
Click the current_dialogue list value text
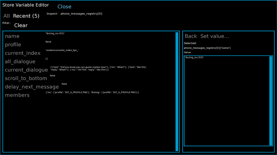pos(99,68)
